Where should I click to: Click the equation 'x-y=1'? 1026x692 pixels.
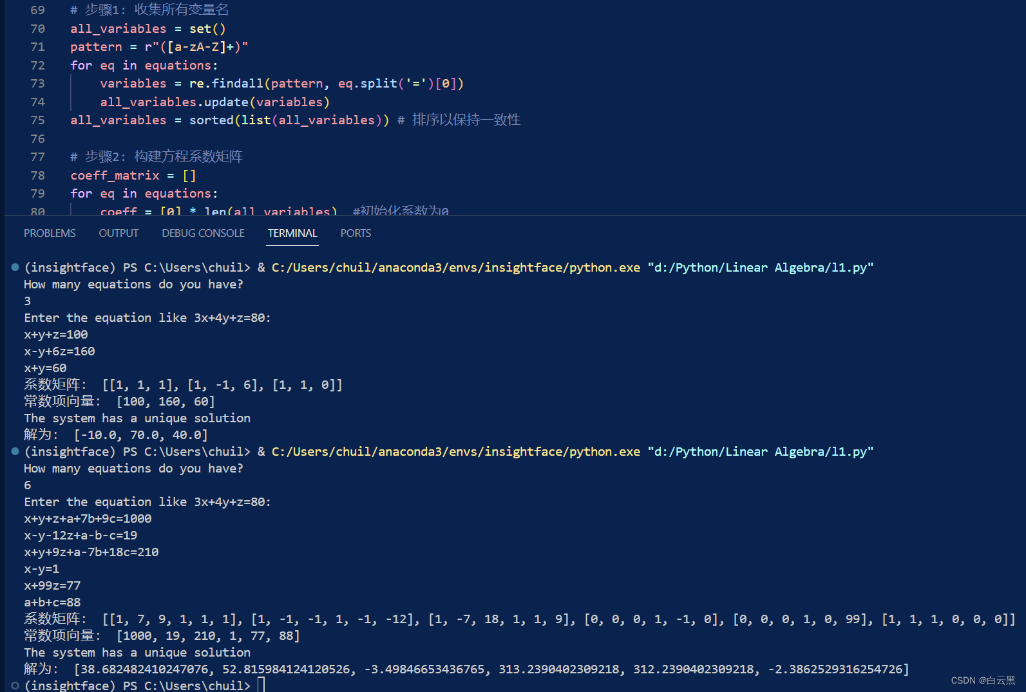(x=42, y=568)
